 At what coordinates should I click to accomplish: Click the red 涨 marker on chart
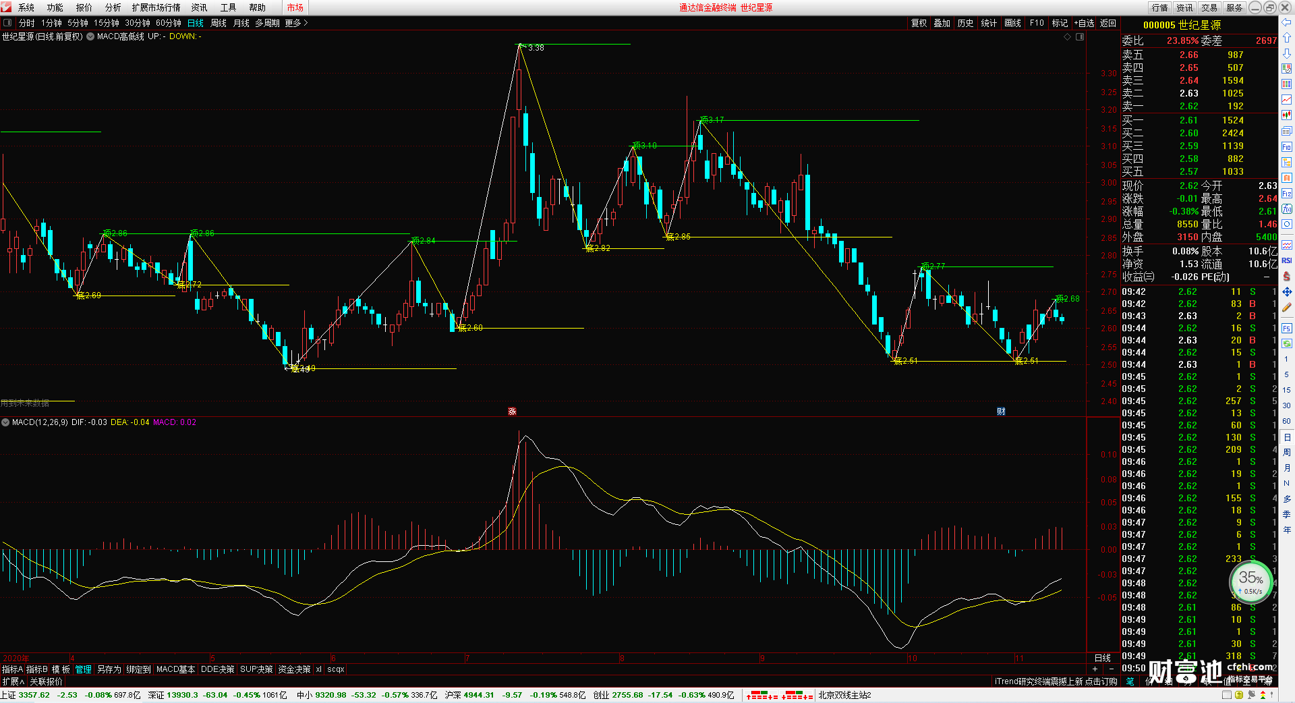click(x=512, y=411)
